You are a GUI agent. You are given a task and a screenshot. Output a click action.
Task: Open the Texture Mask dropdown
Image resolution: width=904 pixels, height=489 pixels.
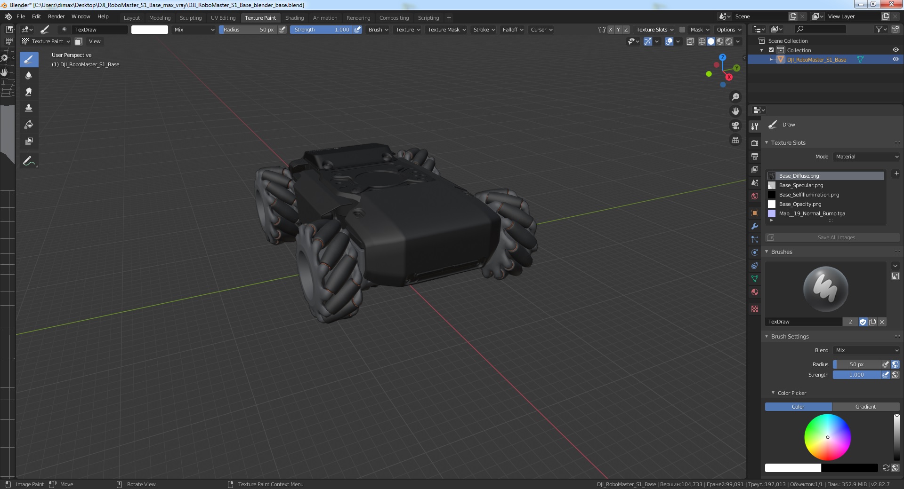[x=447, y=30]
